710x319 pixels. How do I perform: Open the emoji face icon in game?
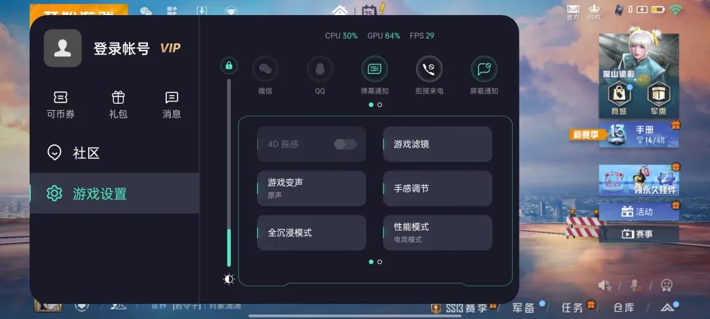tap(667, 285)
